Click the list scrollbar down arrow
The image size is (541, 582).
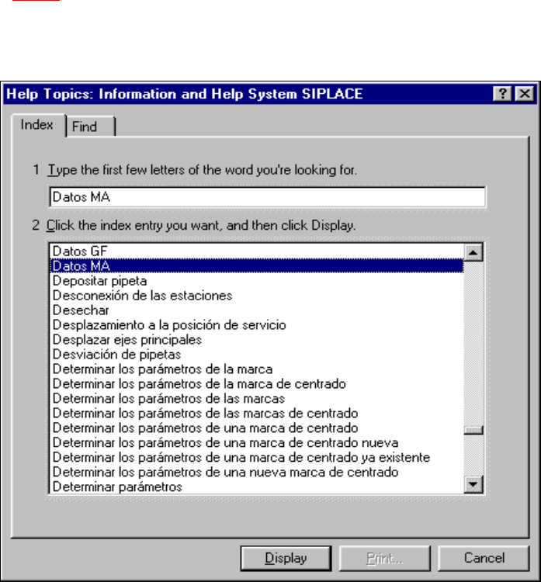pos(473,484)
